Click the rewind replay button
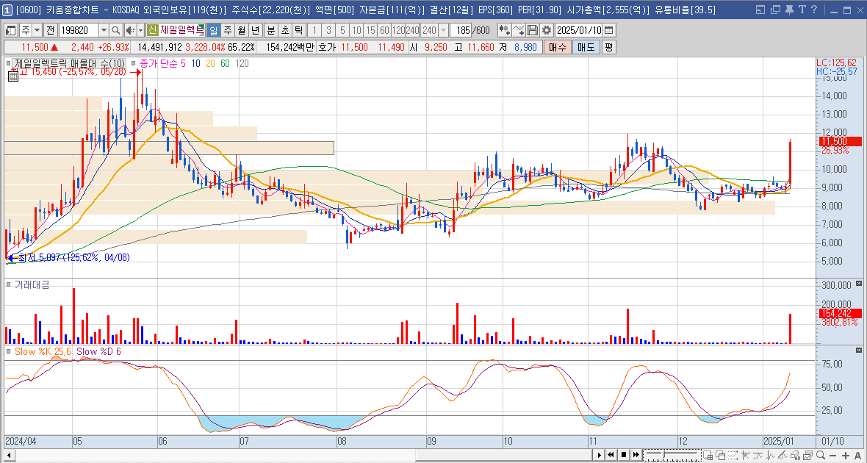Screen dimensions: 867x463 click(611, 455)
